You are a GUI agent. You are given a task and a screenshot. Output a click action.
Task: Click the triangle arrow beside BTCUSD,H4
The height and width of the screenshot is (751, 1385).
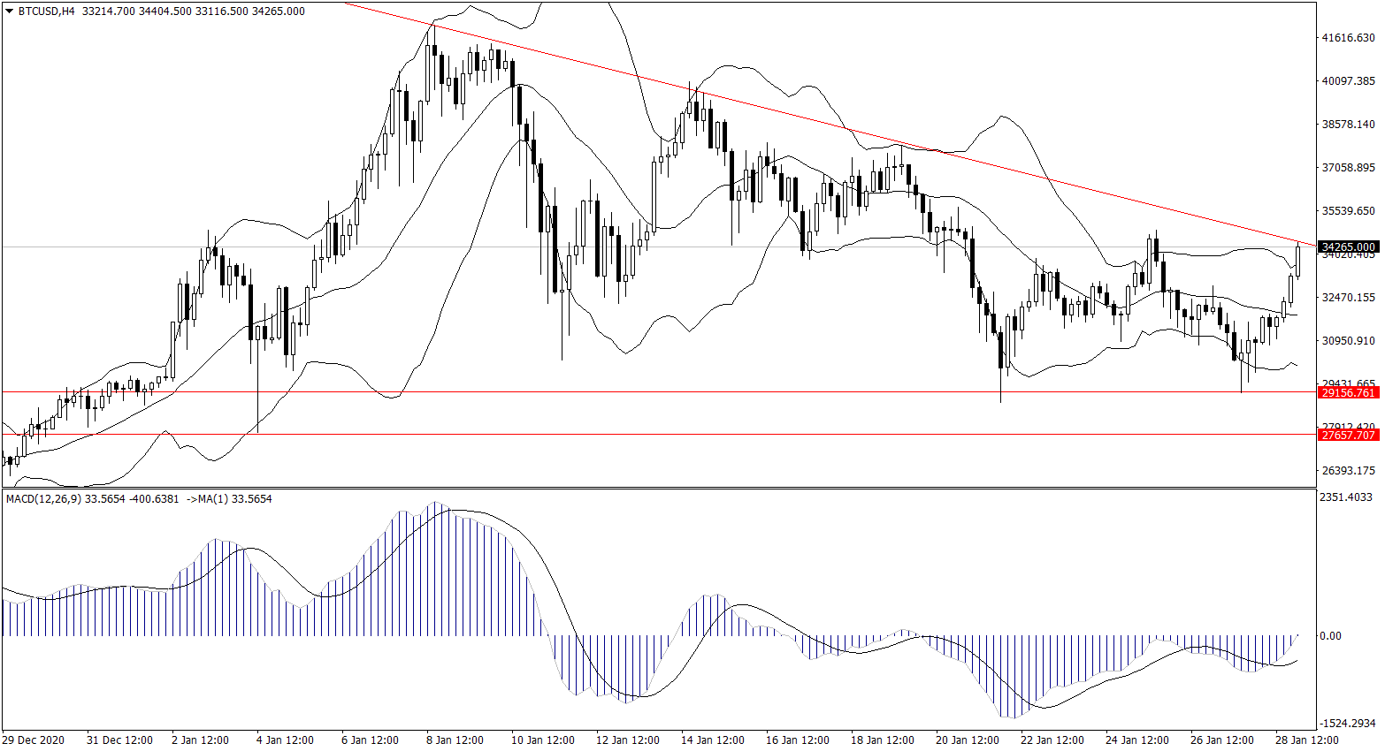(9, 11)
